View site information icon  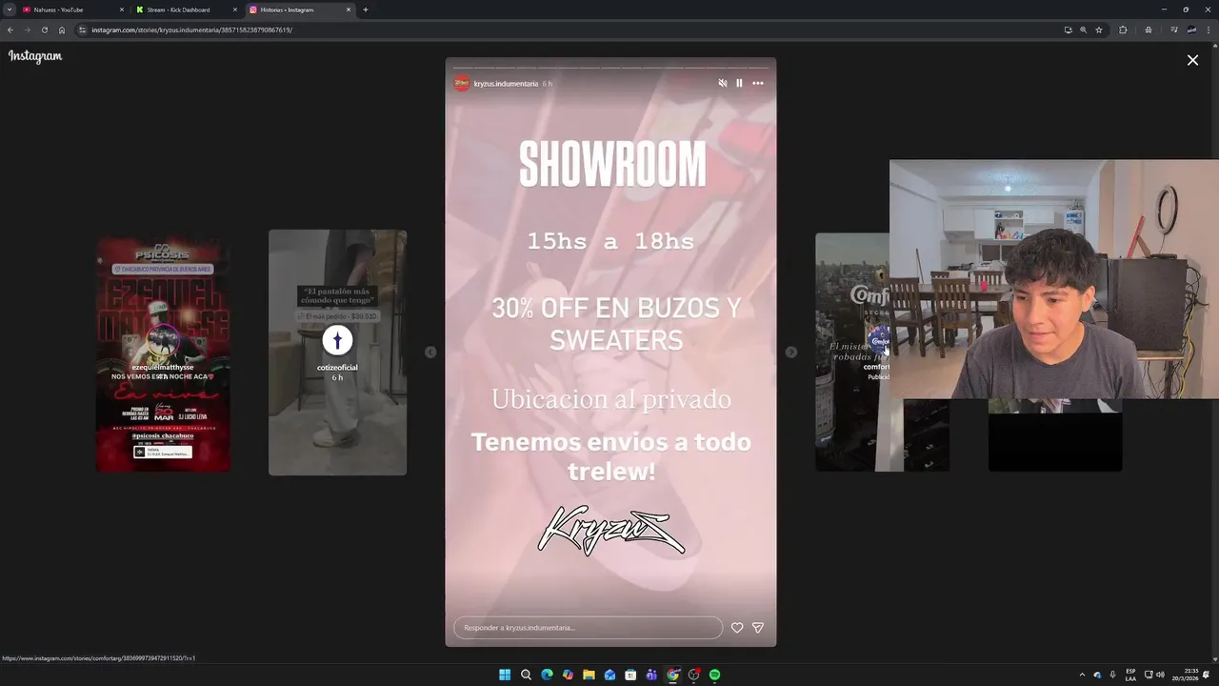(x=83, y=30)
